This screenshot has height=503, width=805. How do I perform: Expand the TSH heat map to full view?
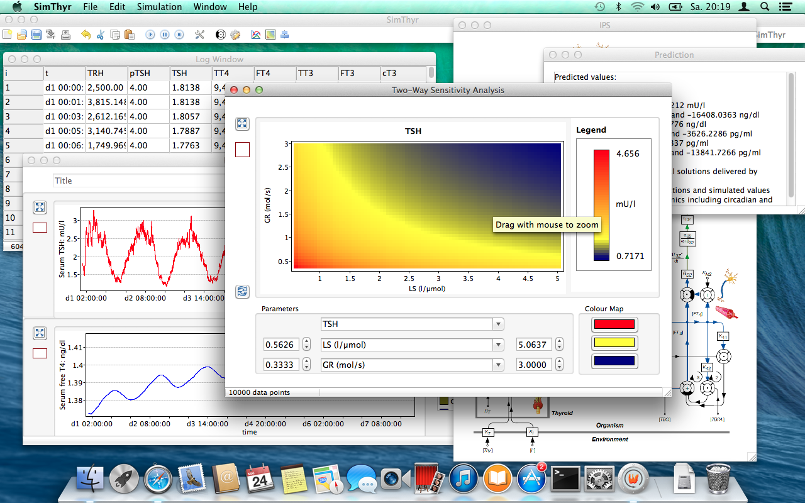coord(243,124)
